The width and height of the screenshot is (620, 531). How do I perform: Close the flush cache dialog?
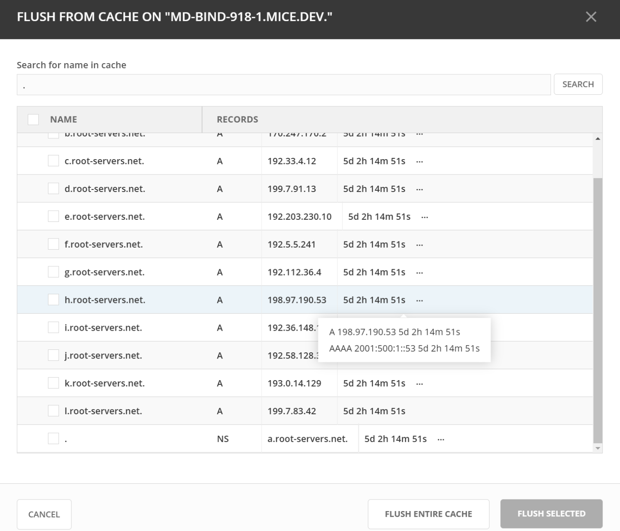[x=591, y=17]
